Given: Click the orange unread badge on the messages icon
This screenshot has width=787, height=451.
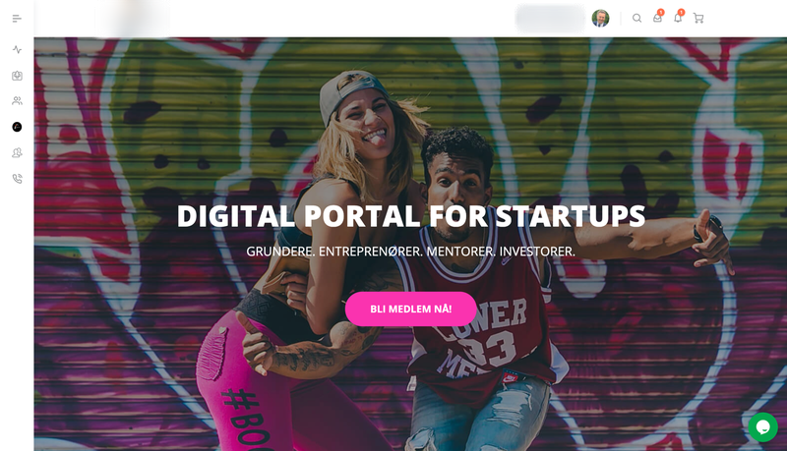Looking at the screenshot, I should tap(661, 13).
